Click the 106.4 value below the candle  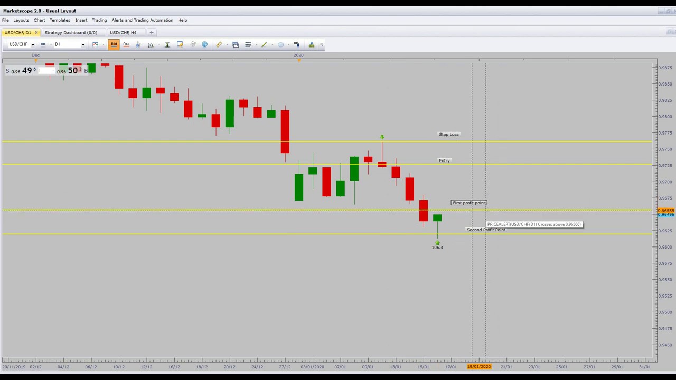pos(437,247)
